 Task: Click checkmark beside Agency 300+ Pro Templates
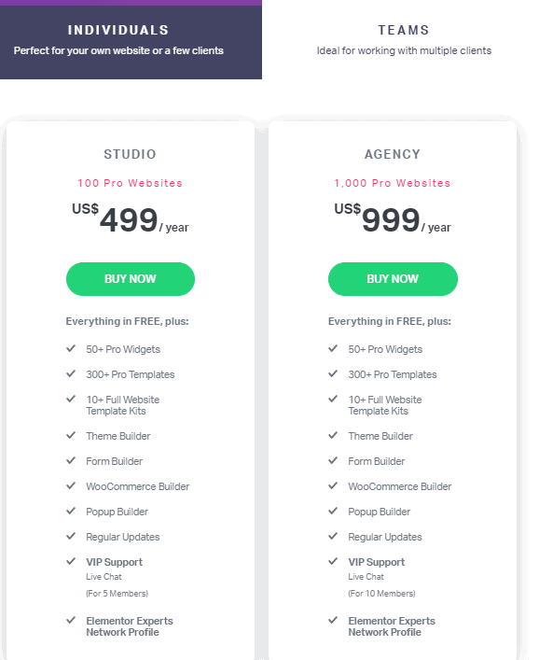(333, 373)
